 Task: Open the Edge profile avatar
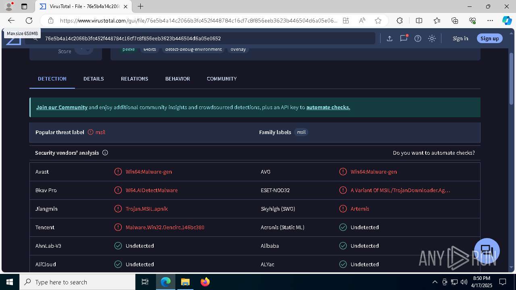coord(9,6)
